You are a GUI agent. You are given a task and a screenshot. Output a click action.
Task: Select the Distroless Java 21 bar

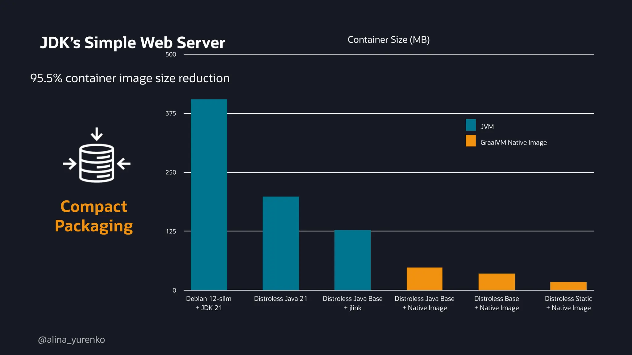point(281,243)
